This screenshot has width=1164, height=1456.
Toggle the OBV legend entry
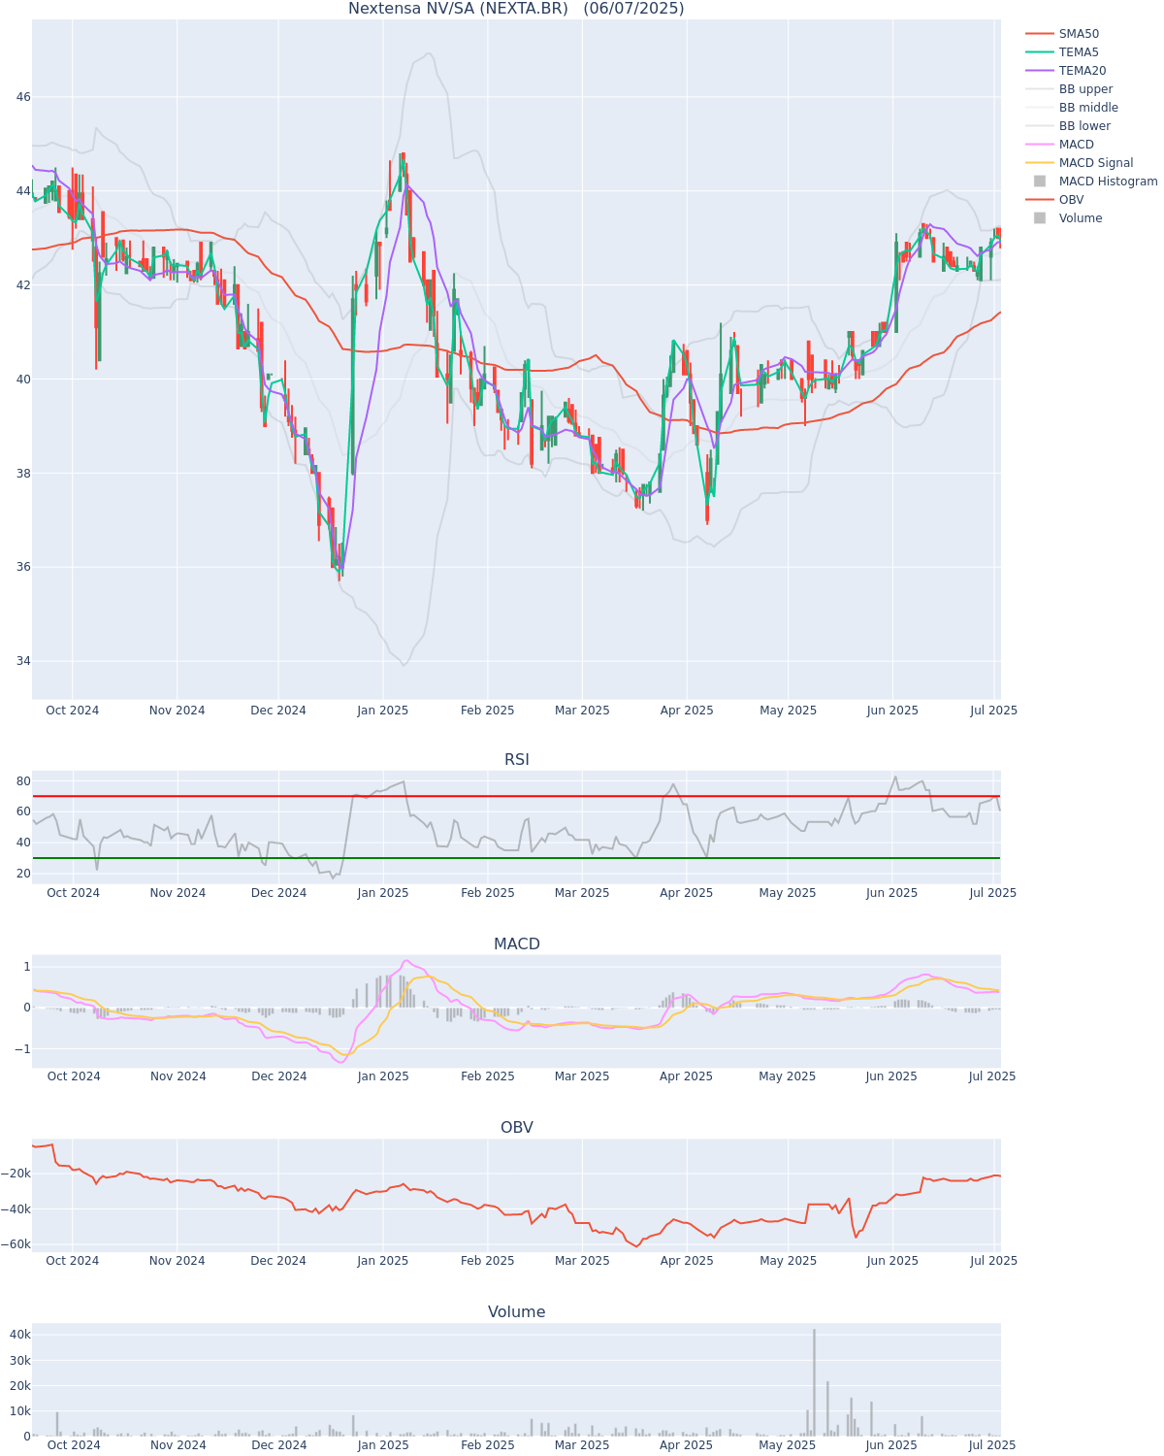[1072, 200]
